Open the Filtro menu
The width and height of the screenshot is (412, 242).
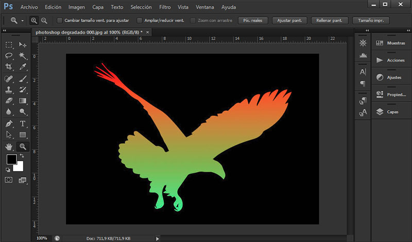pyautogui.click(x=165, y=7)
